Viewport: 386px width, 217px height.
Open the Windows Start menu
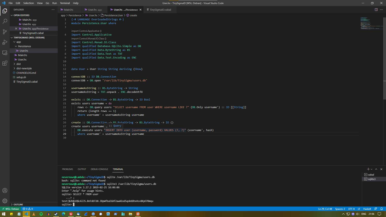point(4,214)
